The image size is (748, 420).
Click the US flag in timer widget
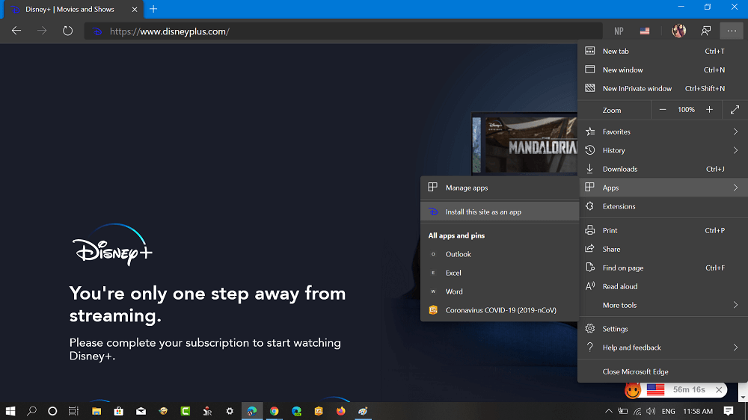tap(655, 389)
